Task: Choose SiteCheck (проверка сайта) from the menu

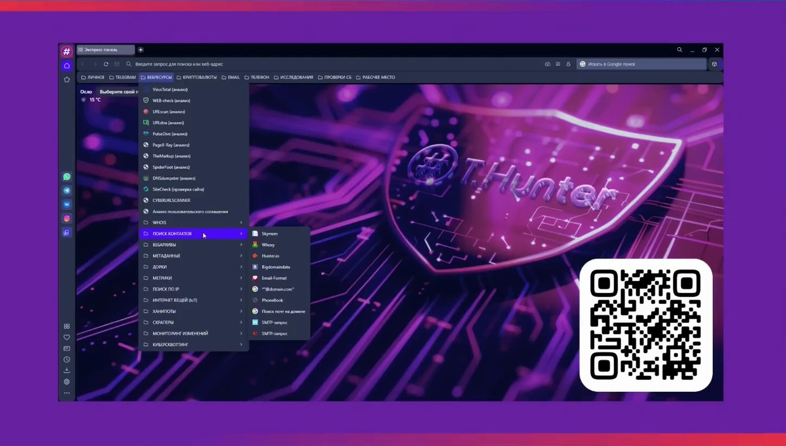Action: click(194, 189)
